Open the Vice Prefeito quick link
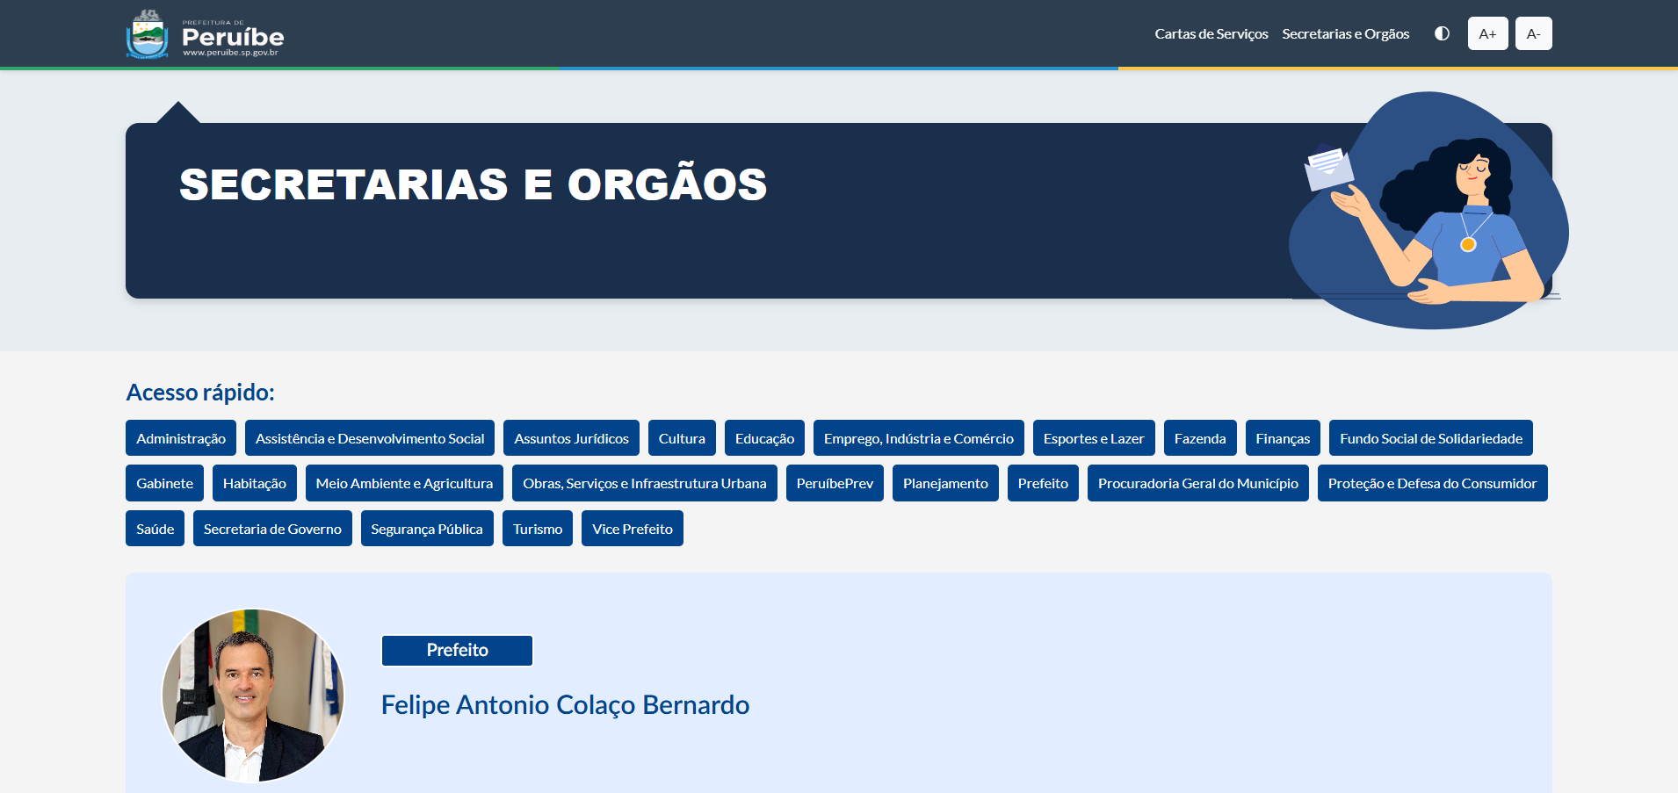The image size is (1678, 793). point(633,529)
